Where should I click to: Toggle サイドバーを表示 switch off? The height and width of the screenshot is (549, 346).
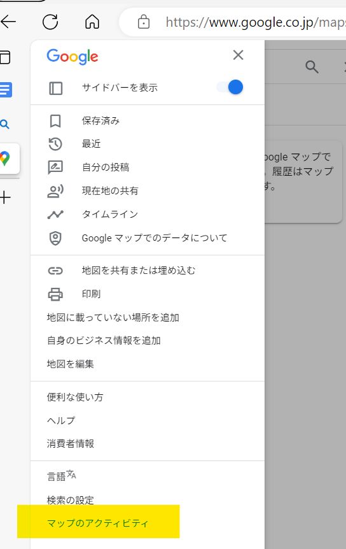tap(230, 87)
